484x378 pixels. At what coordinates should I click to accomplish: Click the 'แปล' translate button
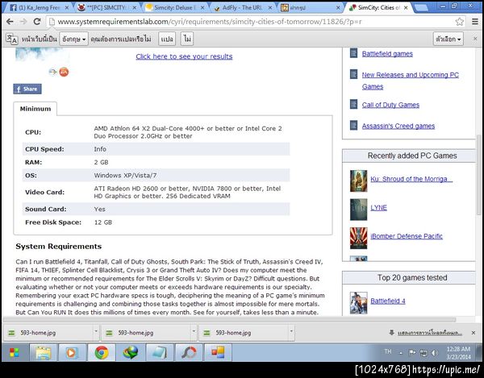pyautogui.click(x=167, y=39)
